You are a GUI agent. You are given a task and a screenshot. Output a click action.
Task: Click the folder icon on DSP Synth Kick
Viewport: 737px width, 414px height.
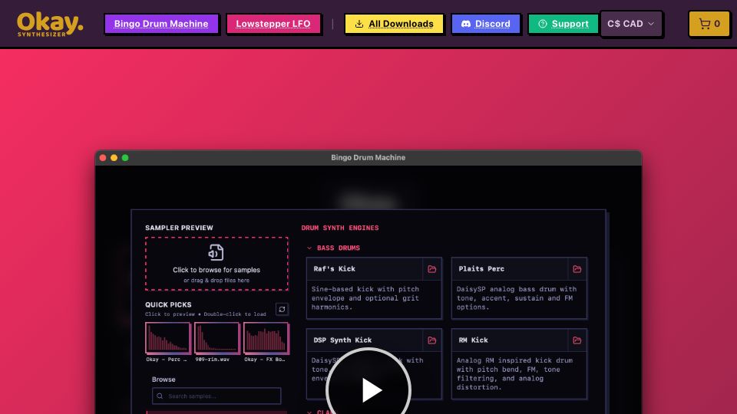click(x=432, y=340)
